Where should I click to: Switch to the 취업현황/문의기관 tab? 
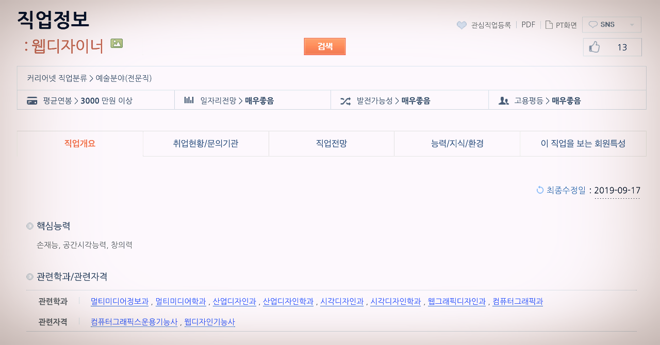206,144
